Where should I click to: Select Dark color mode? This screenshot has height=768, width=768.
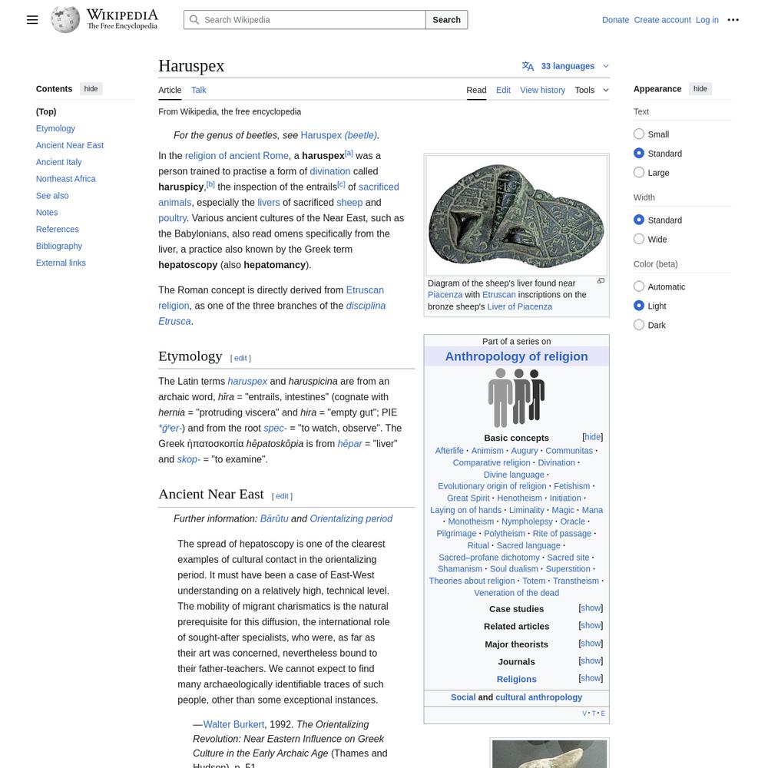(x=639, y=324)
